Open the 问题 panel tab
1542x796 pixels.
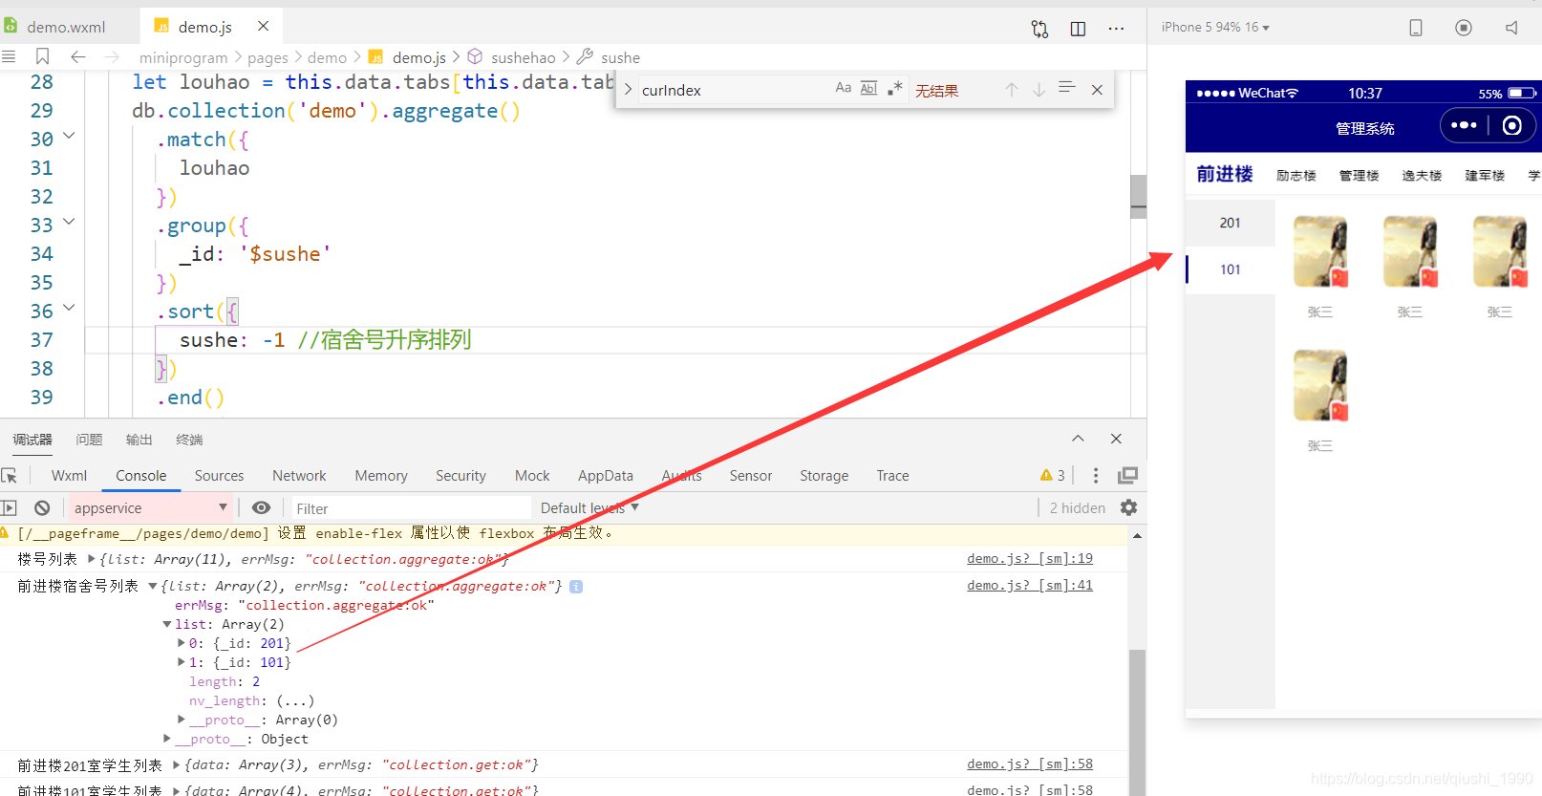[89, 440]
